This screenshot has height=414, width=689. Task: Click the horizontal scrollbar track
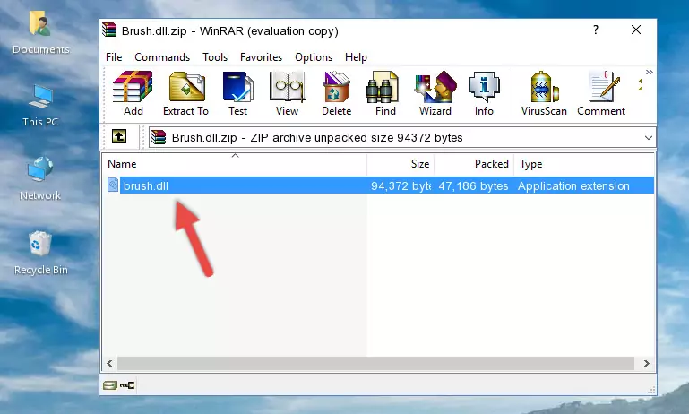pyautogui.click(x=375, y=364)
